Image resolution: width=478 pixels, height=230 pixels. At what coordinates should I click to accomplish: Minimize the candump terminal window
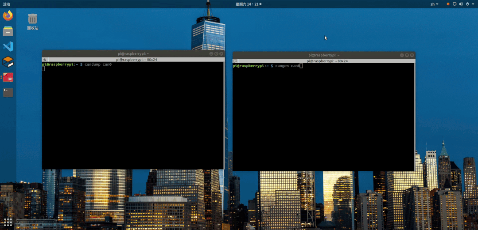211,53
